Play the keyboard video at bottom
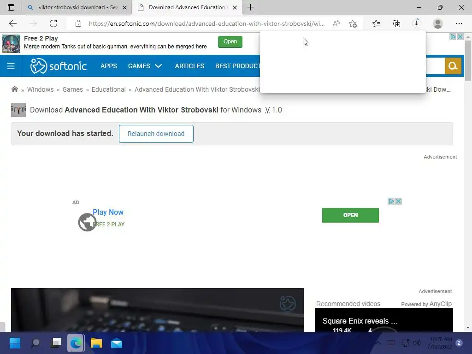Viewport: 472px width, 354px height. click(x=157, y=310)
